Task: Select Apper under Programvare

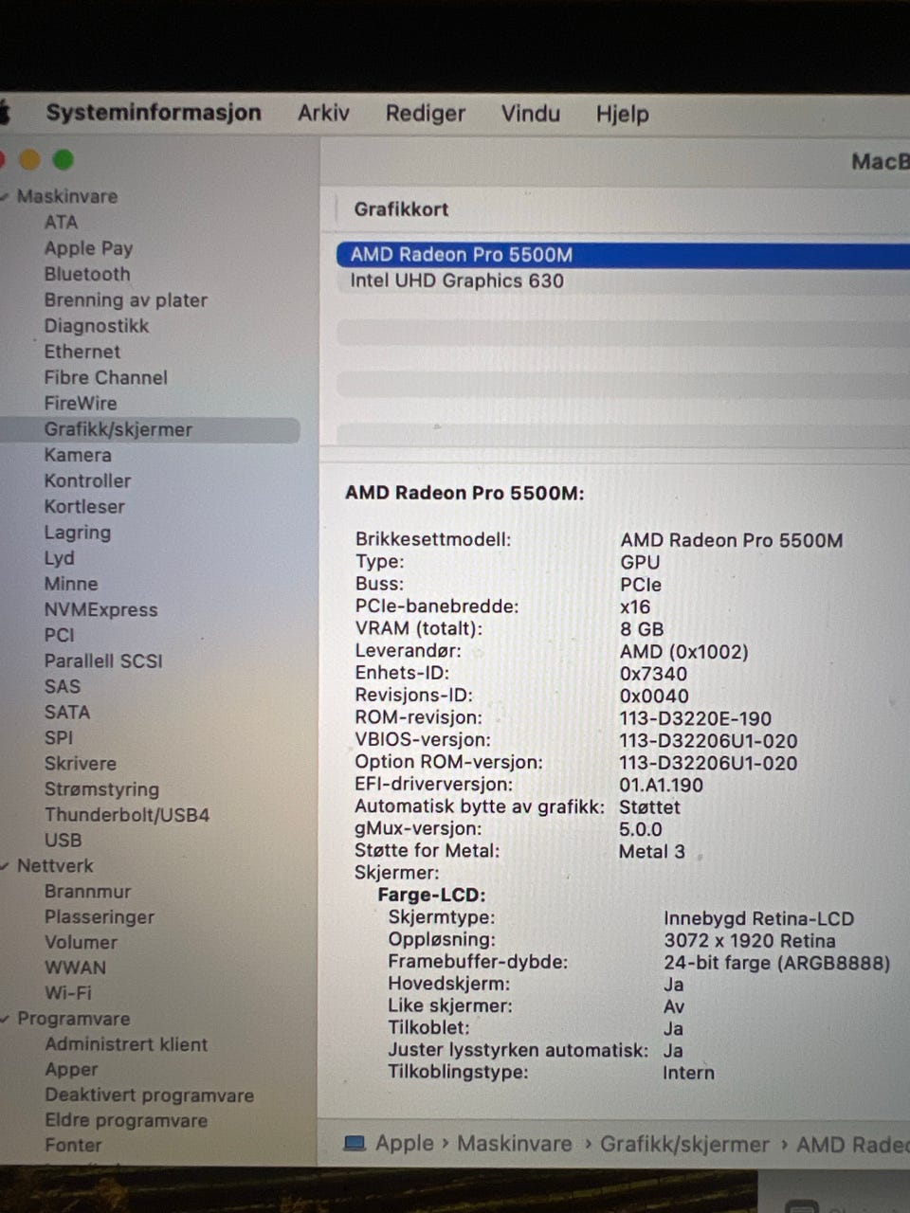Action: pyautogui.click(x=71, y=1070)
